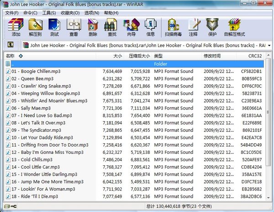Click the address bar path text

(x=148, y=45)
